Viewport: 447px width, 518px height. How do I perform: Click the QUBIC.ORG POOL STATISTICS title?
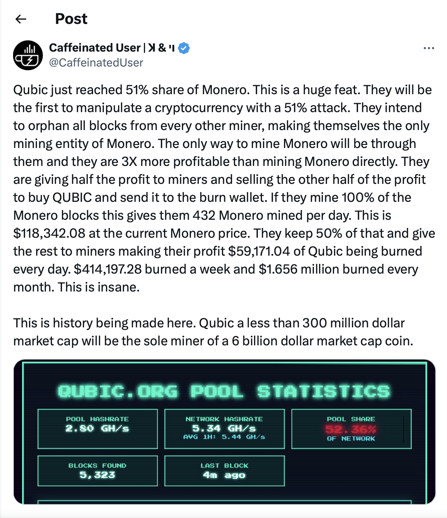click(x=224, y=391)
